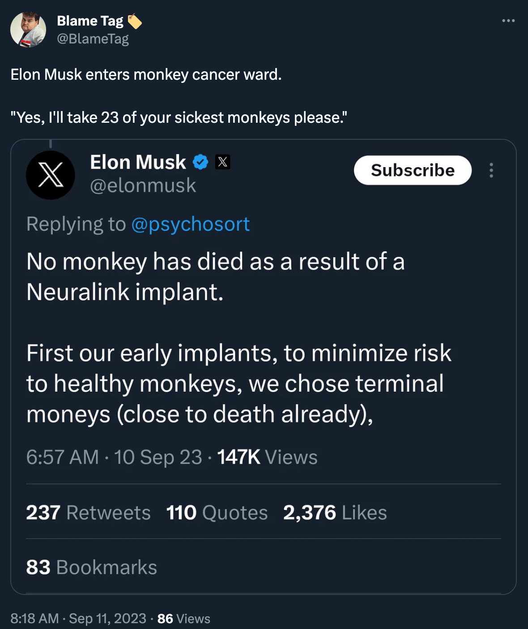Open the quoted tweet's vertical dots menu

pyautogui.click(x=491, y=170)
